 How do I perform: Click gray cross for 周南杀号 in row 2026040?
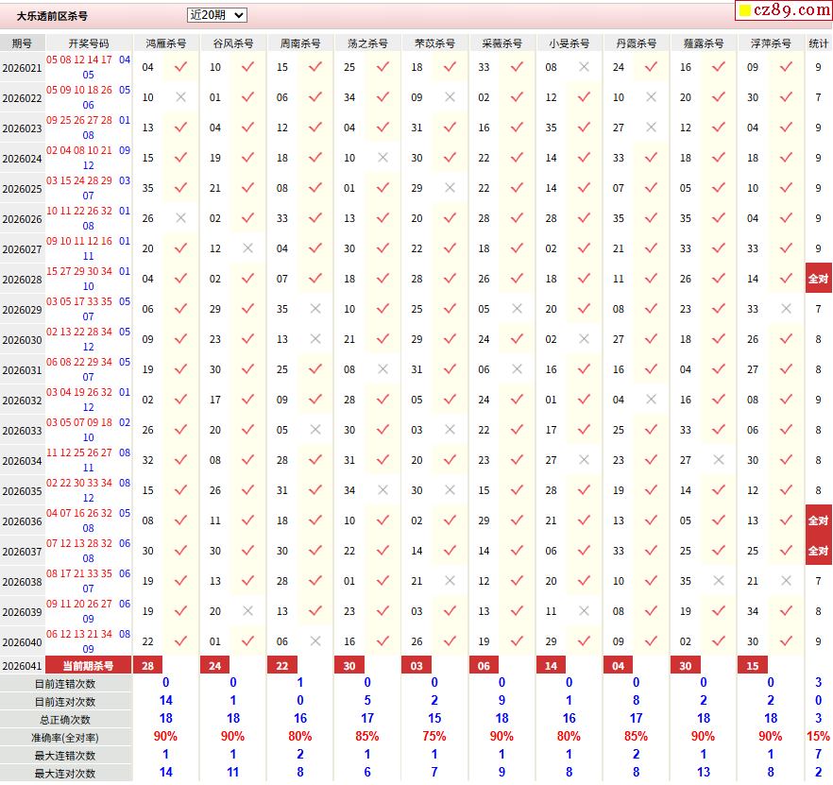point(315,641)
